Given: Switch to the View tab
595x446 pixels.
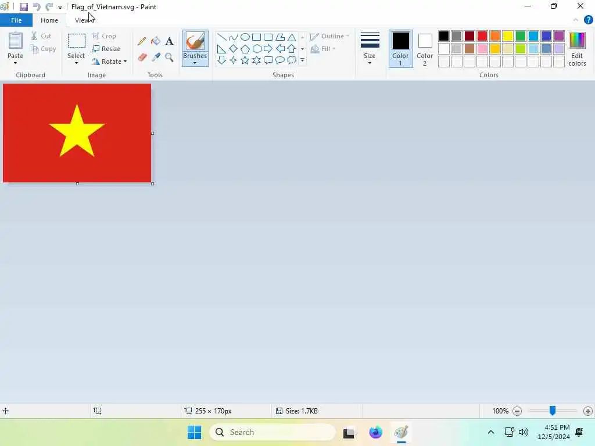Looking at the screenshot, I should tap(83, 20).
